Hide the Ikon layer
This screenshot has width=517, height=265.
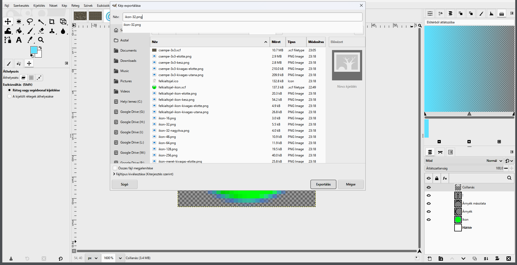tap(429, 220)
